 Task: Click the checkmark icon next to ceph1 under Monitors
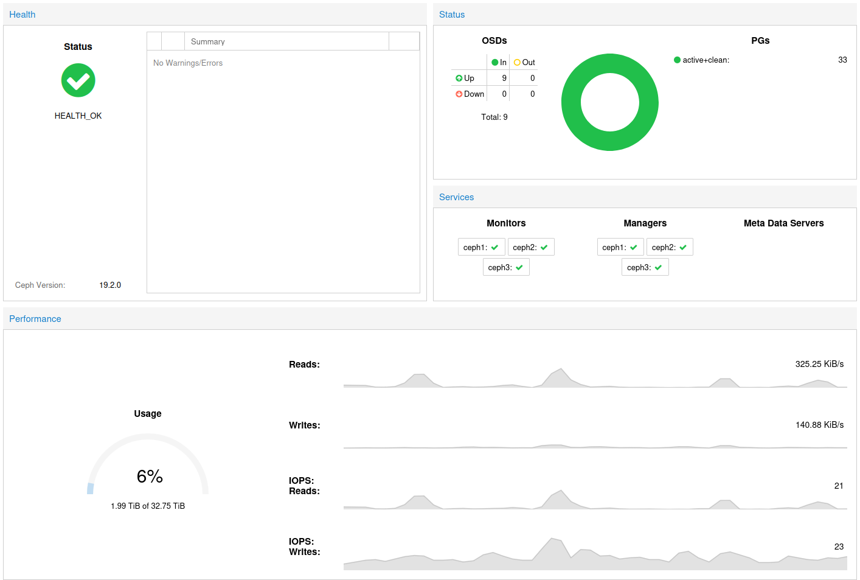496,246
